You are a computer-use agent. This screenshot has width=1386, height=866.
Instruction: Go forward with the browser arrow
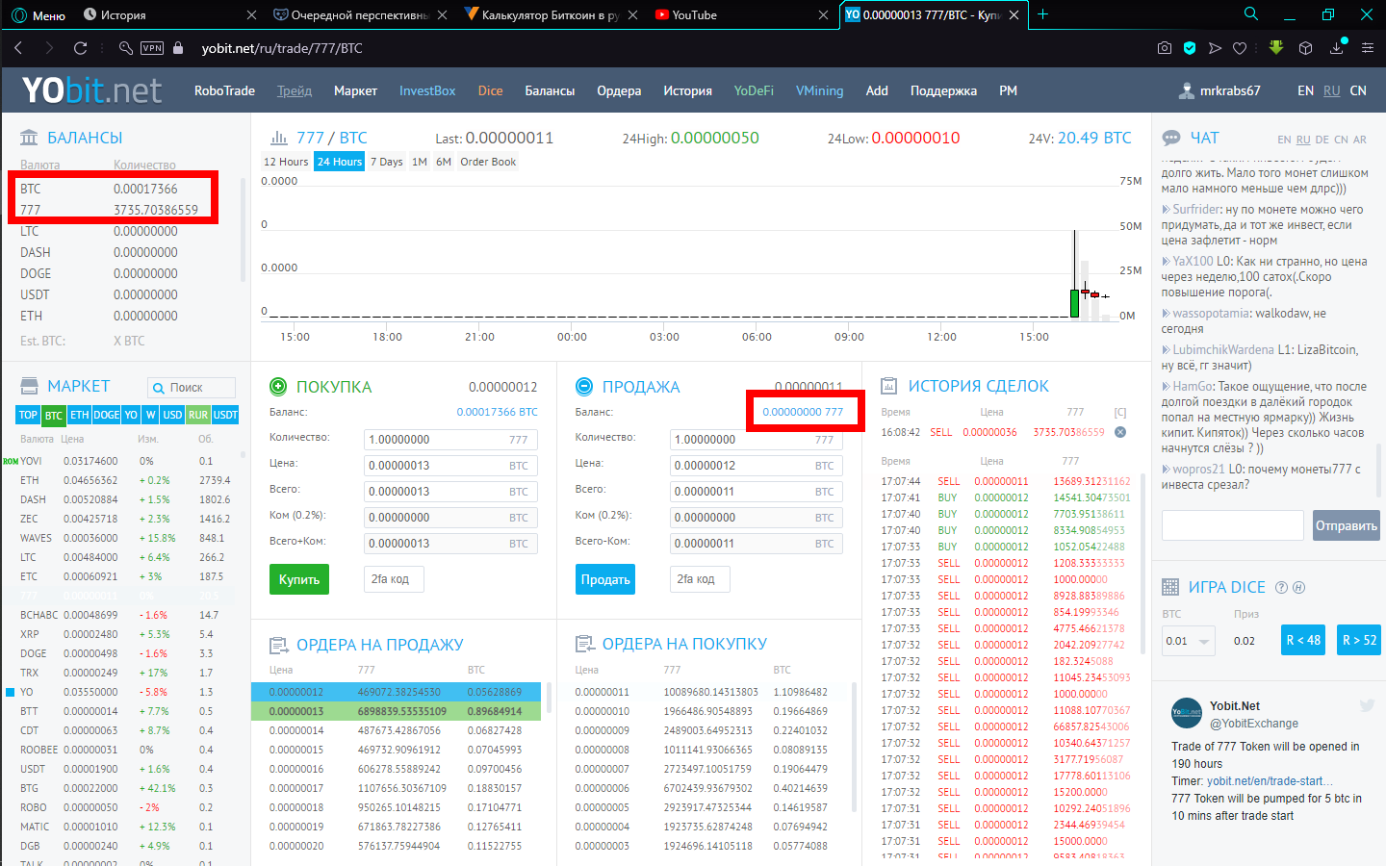pyautogui.click(x=49, y=47)
